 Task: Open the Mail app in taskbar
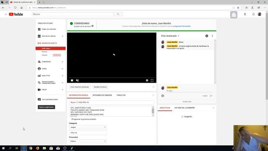58,148
